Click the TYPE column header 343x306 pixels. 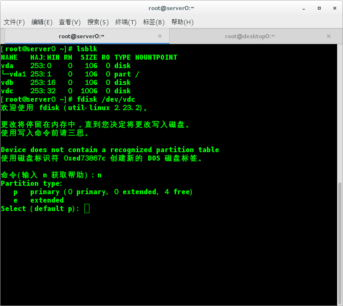(123, 58)
